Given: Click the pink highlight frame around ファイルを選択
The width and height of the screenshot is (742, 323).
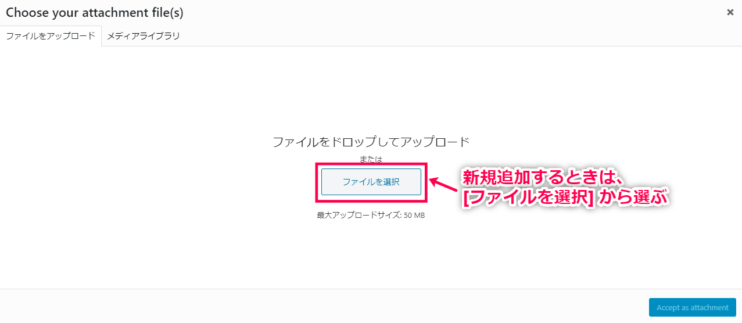Looking at the screenshot, I should tap(371, 182).
